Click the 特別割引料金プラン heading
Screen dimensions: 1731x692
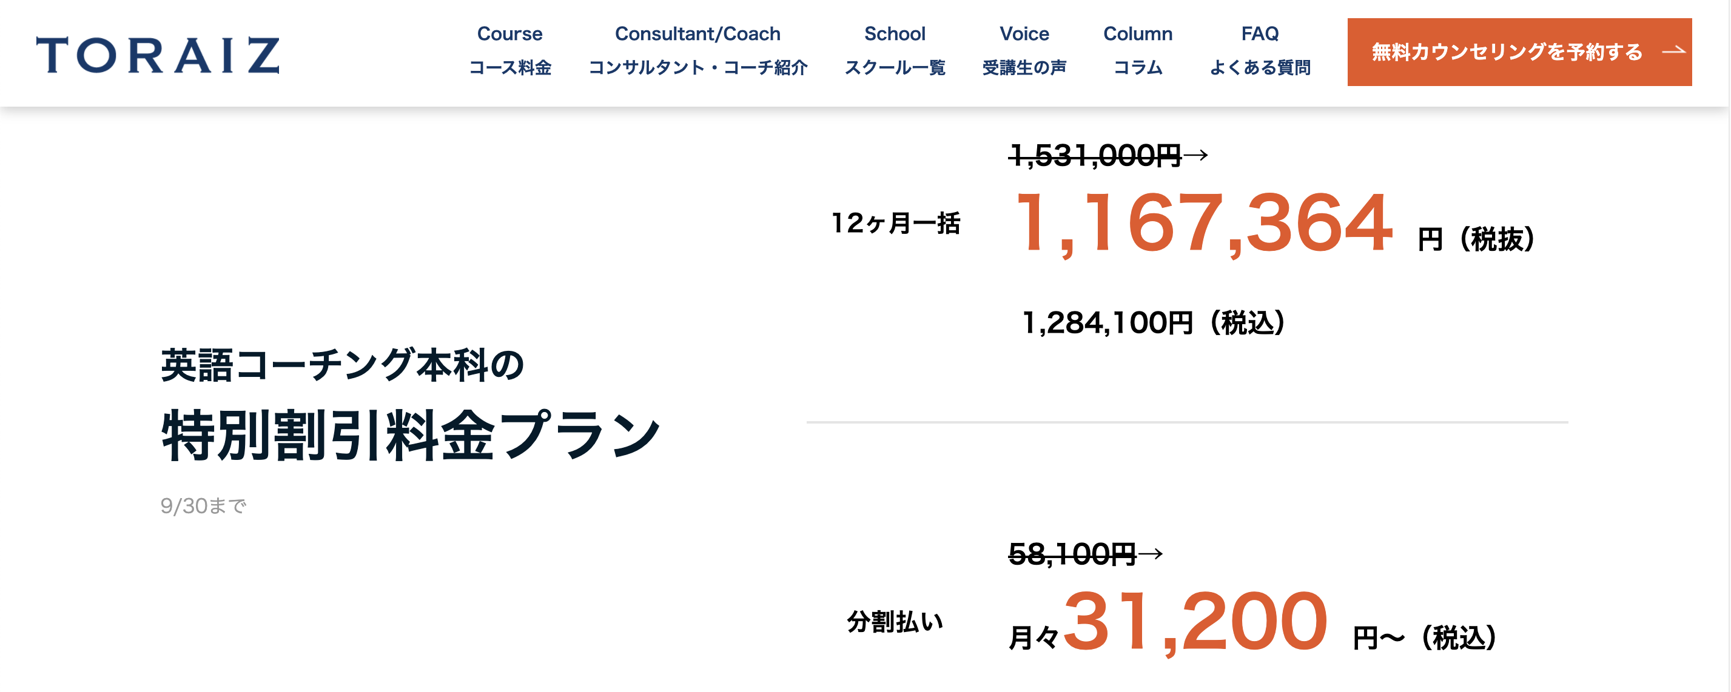(411, 435)
